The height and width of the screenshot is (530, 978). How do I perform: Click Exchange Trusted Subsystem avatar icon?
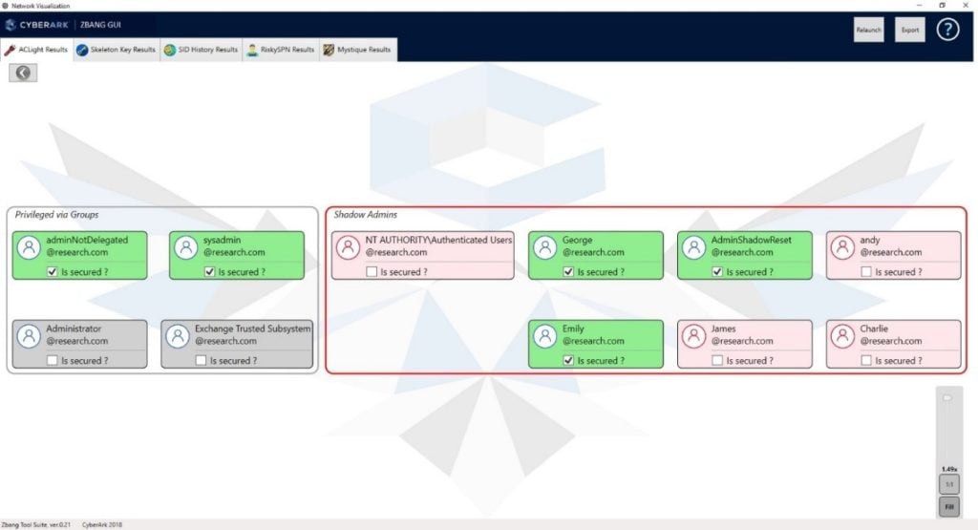tap(178, 336)
